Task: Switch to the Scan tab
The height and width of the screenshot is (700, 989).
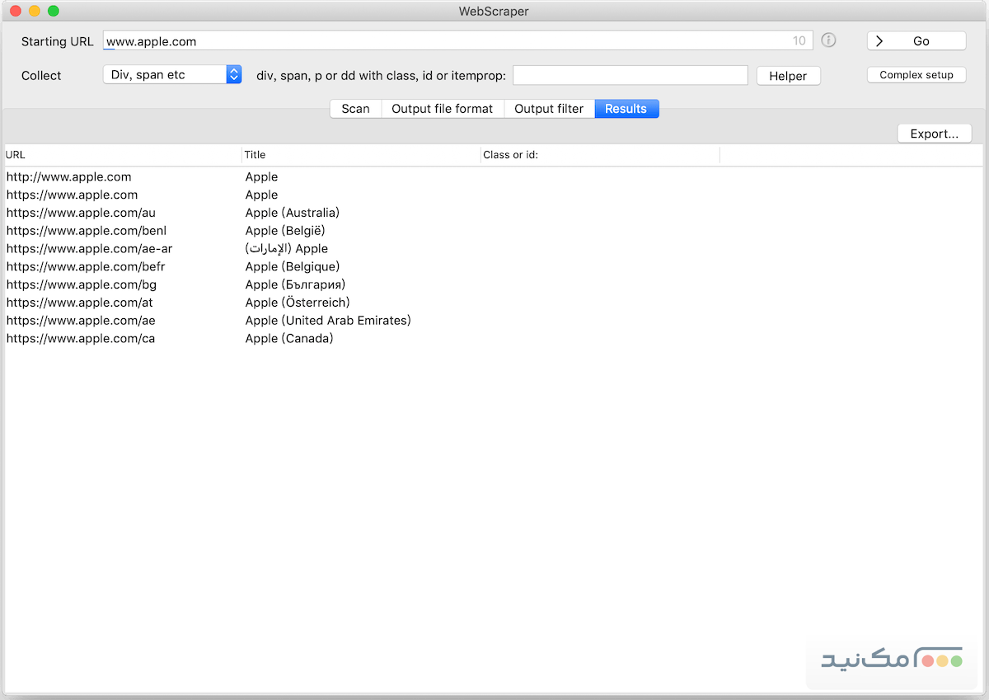Action: (x=355, y=109)
